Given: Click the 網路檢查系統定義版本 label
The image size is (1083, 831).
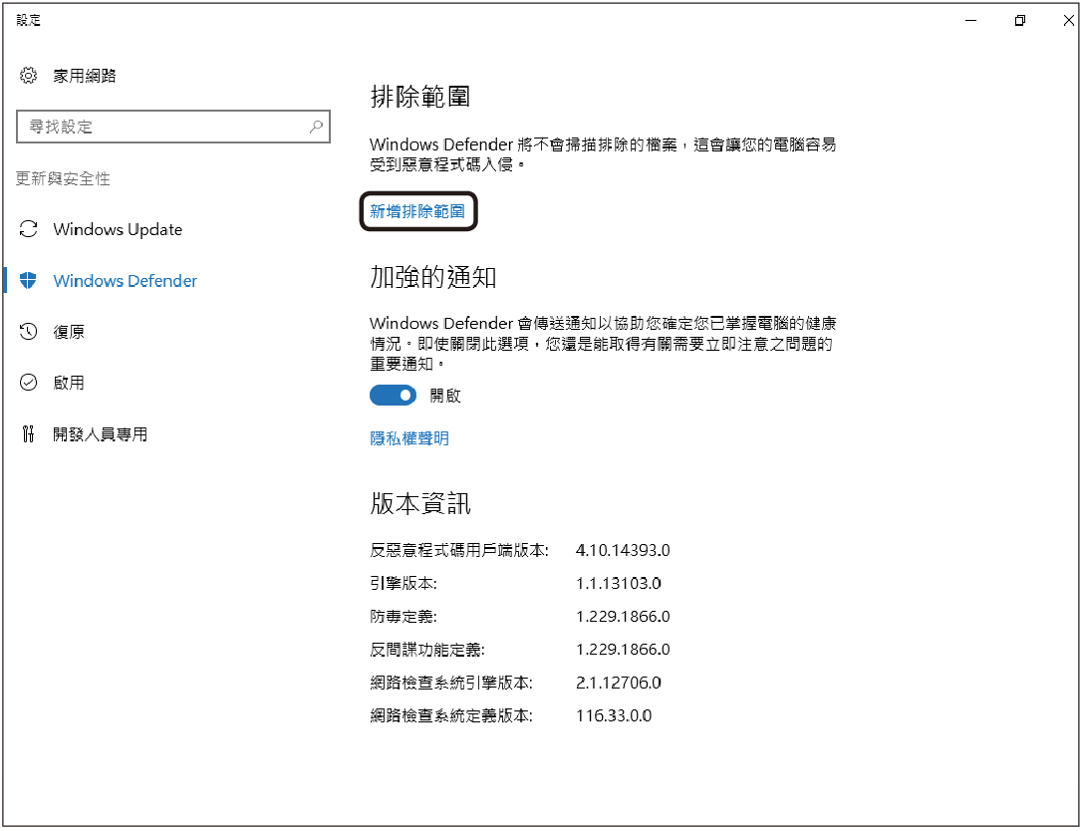Looking at the screenshot, I should [451, 715].
